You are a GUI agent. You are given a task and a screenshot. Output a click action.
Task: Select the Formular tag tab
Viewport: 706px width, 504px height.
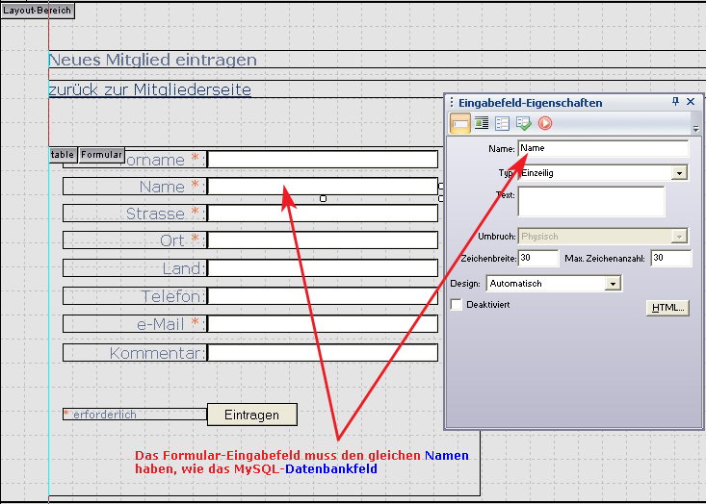tap(101, 155)
